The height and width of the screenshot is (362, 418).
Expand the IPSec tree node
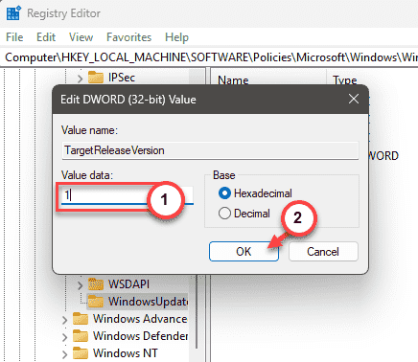click(80, 78)
